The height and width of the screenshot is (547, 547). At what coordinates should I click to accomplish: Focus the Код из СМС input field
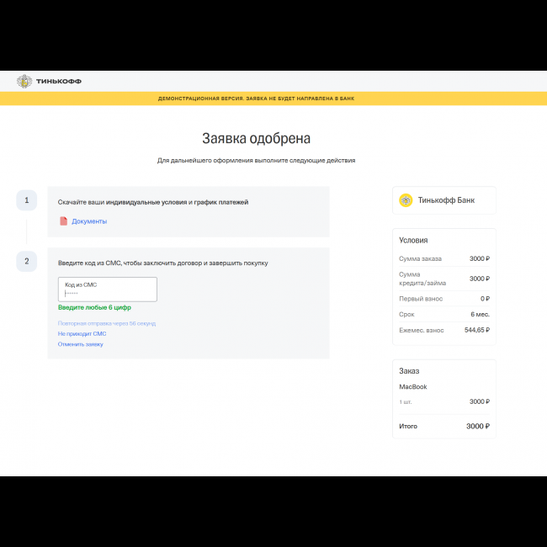point(107,289)
